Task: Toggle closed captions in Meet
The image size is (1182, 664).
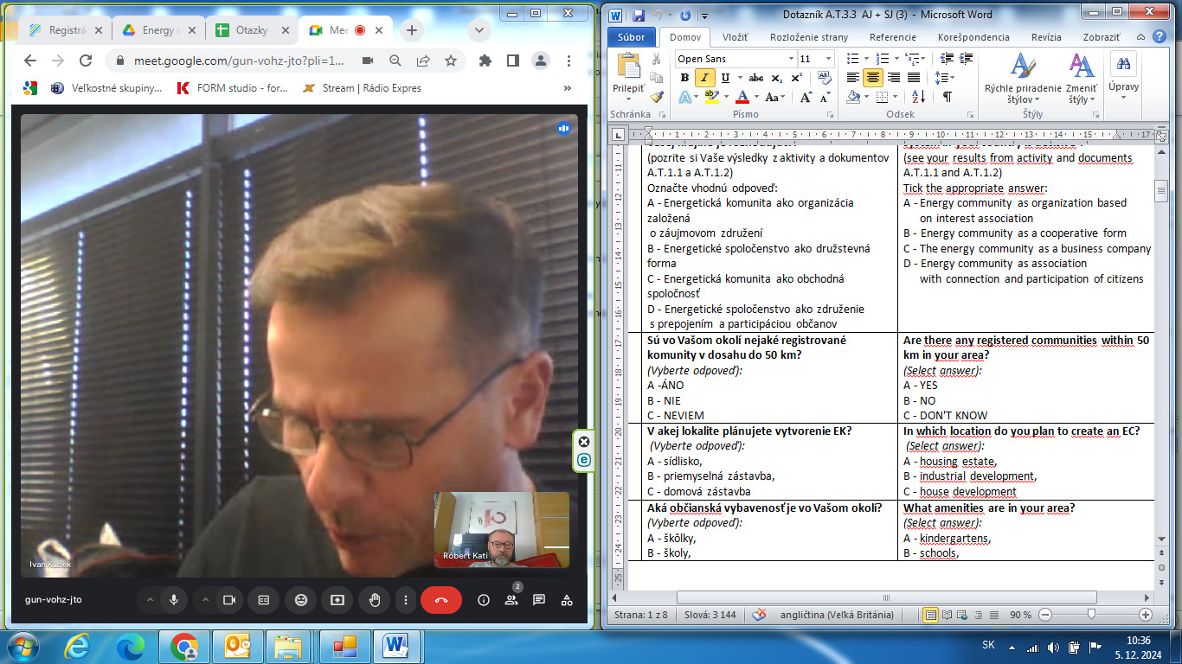Action: pyautogui.click(x=263, y=600)
